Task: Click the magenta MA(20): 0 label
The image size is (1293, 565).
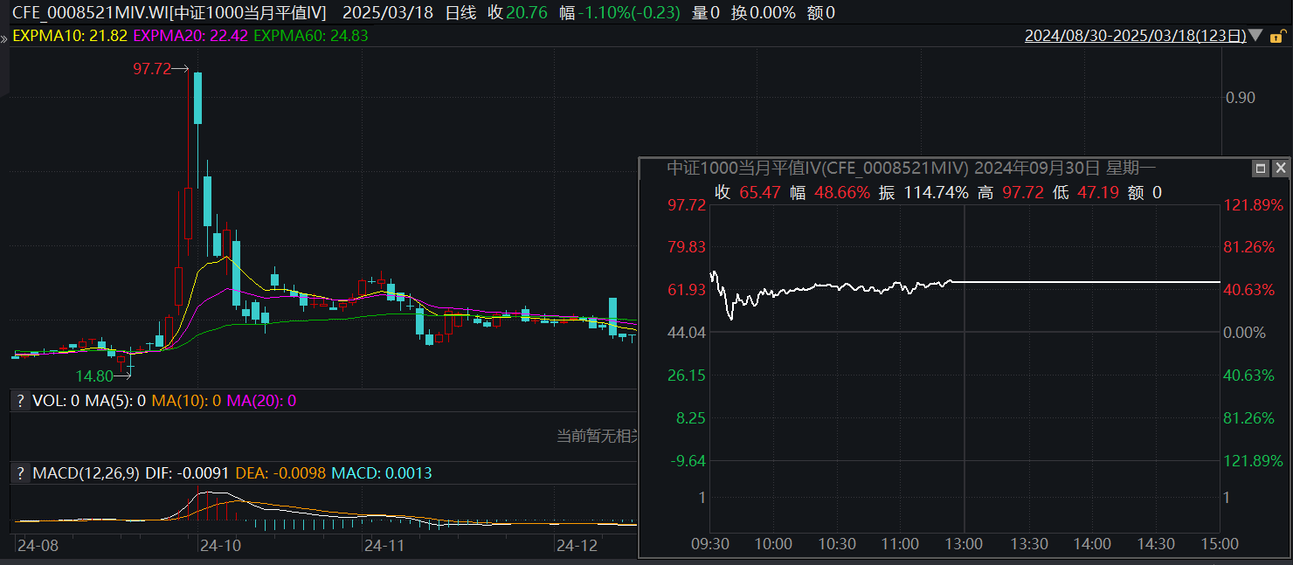Action: click(x=262, y=401)
